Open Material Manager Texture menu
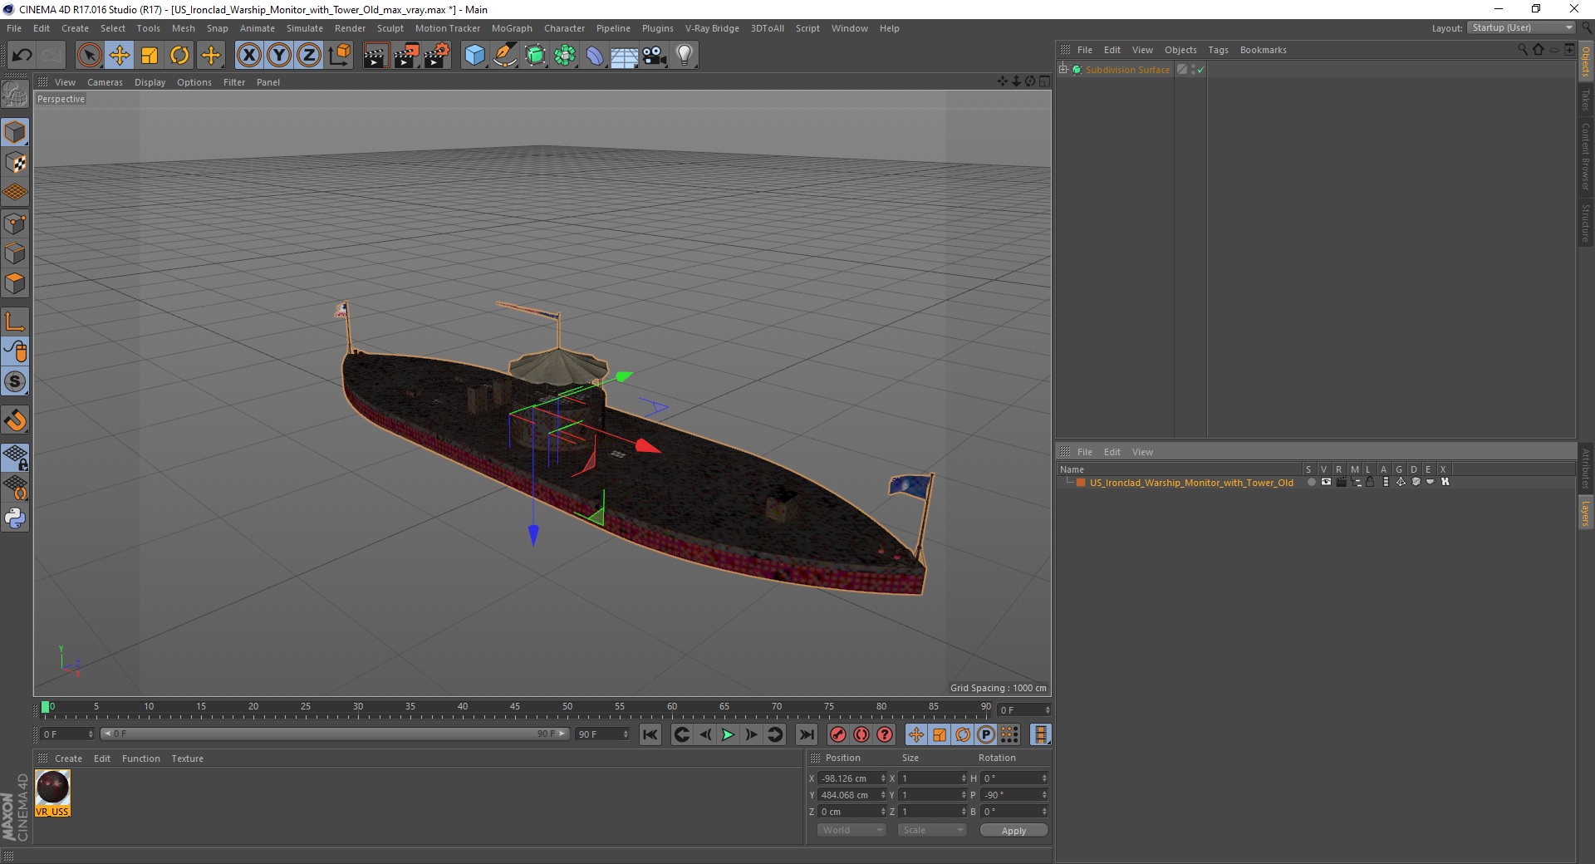Image resolution: width=1595 pixels, height=864 pixels. pyautogui.click(x=187, y=758)
